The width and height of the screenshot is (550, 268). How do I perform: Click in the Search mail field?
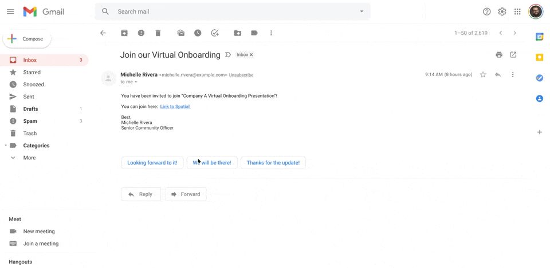229,11
